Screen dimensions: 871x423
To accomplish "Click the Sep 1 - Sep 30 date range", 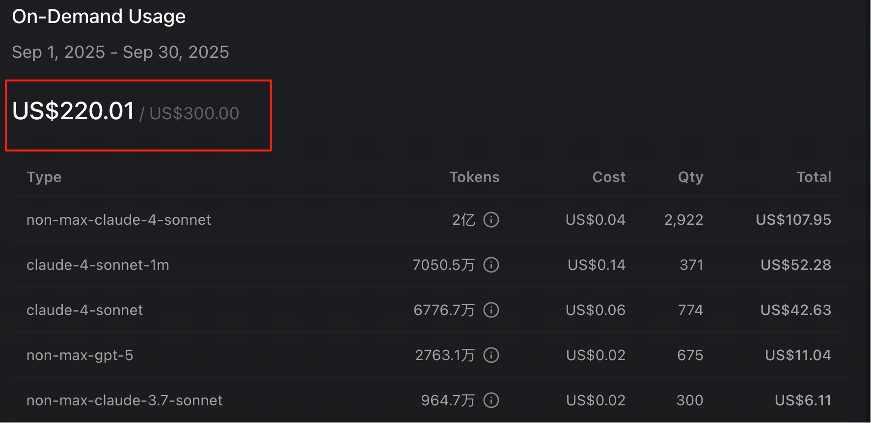I will point(120,52).
